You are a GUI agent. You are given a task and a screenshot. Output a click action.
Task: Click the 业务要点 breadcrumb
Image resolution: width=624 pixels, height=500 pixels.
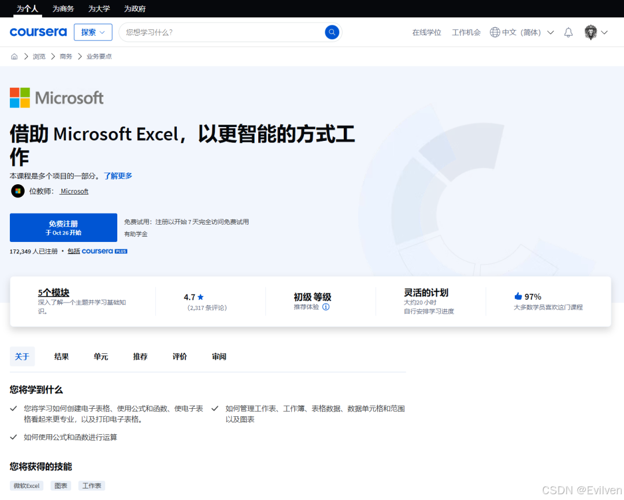point(99,57)
